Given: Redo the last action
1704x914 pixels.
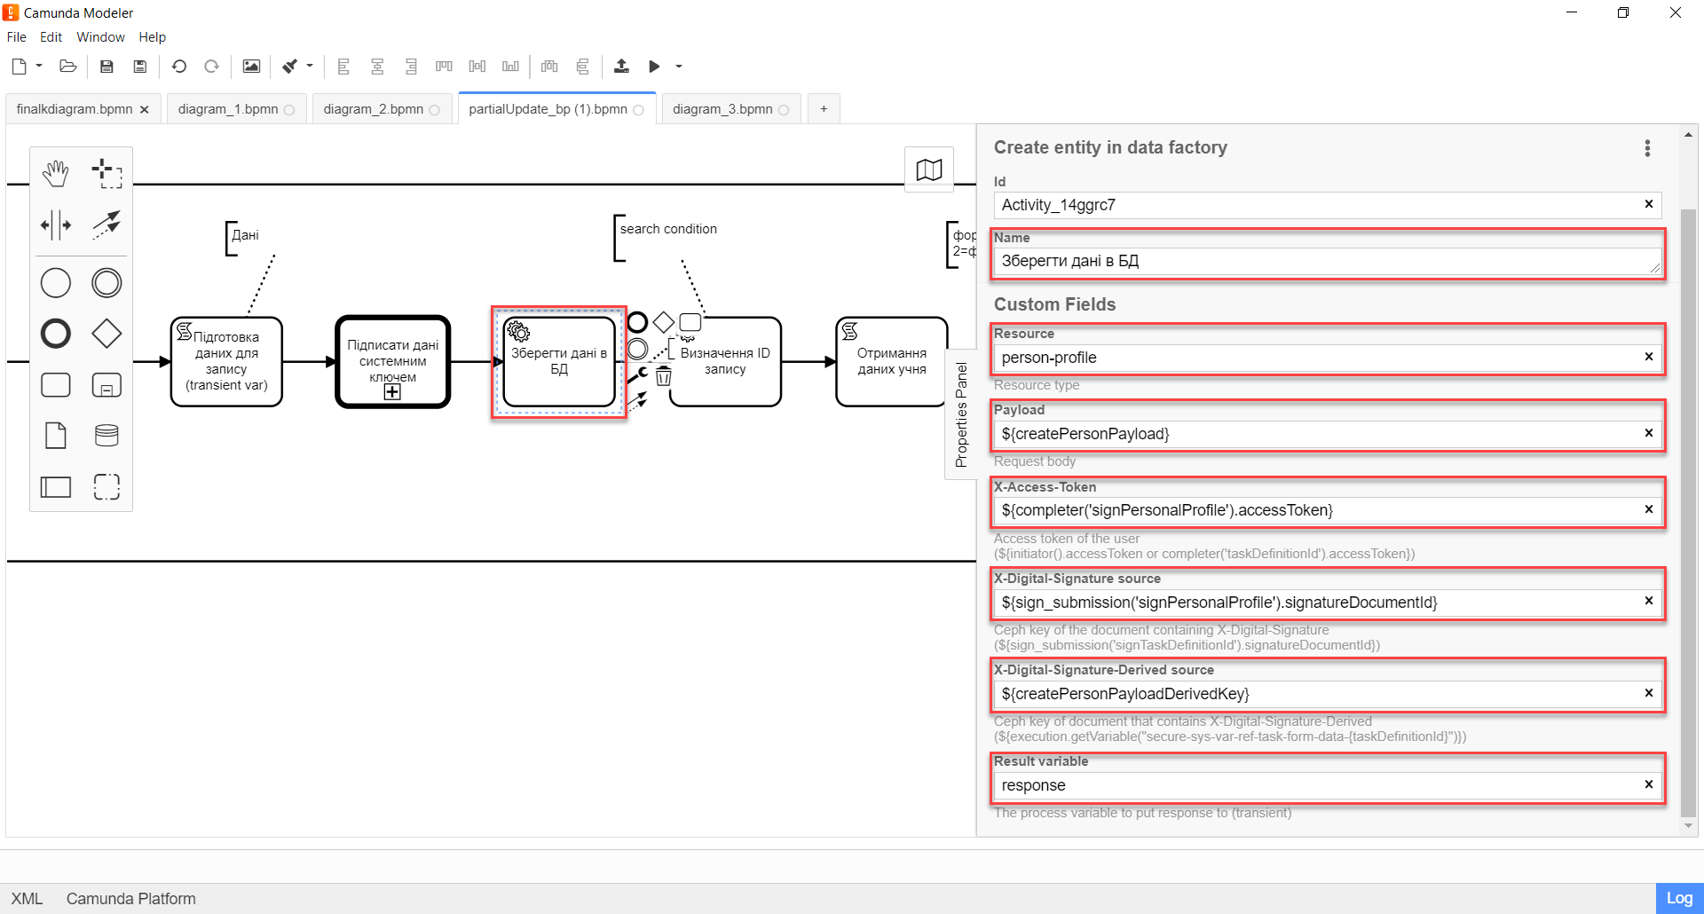Looking at the screenshot, I should pos(211,67).
